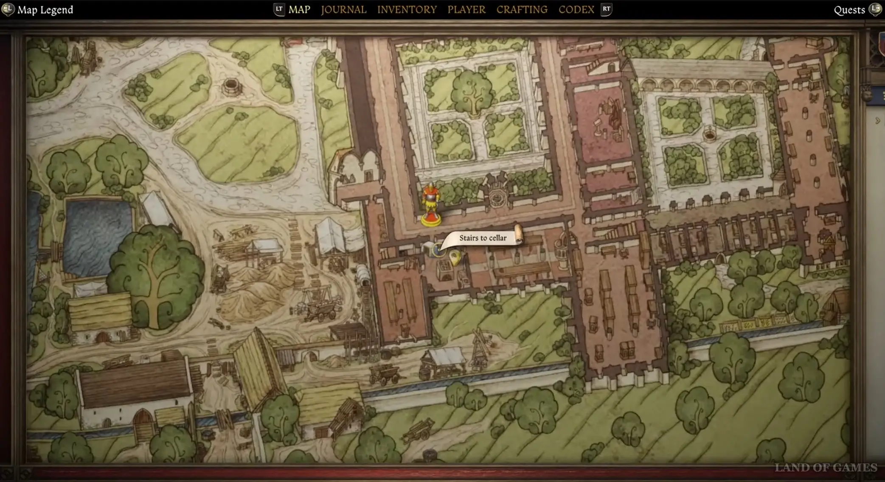Open the Crafting tab
The image size is (885, 482).
522,9
